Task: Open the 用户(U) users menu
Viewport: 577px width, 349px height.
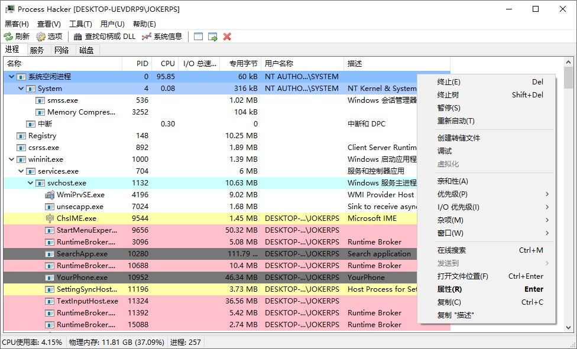Action: pos(112,24)
